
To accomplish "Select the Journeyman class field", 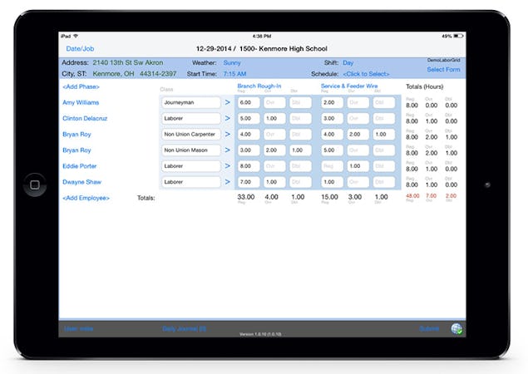I will (x=191, y=102).
